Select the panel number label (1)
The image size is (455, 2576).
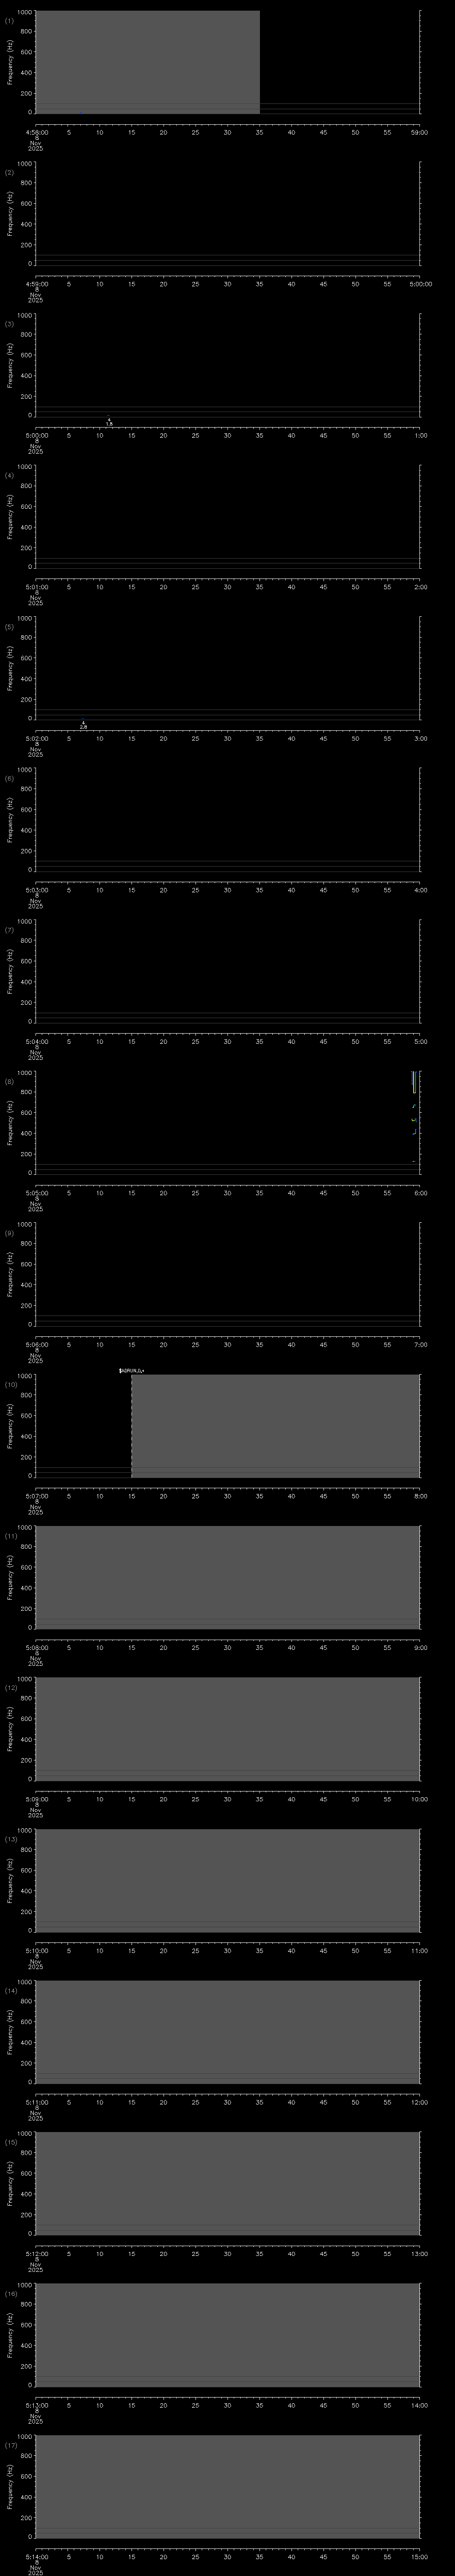(x=10, y=21)
